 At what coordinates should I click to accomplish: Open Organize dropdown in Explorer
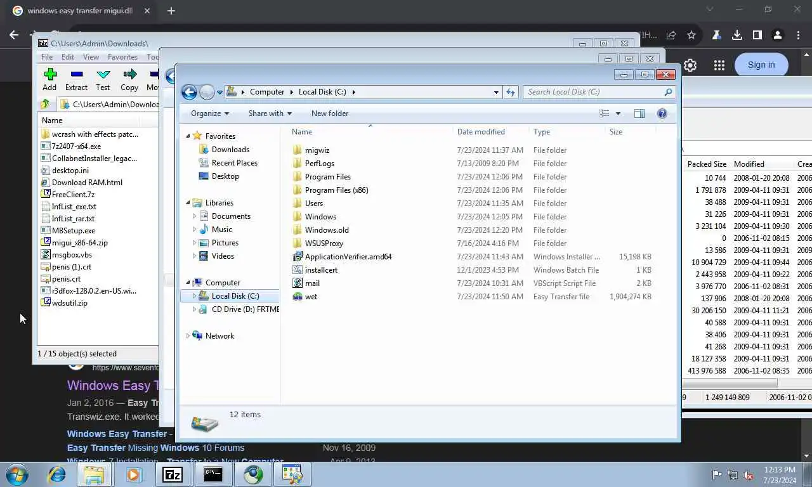pos(210,114)
